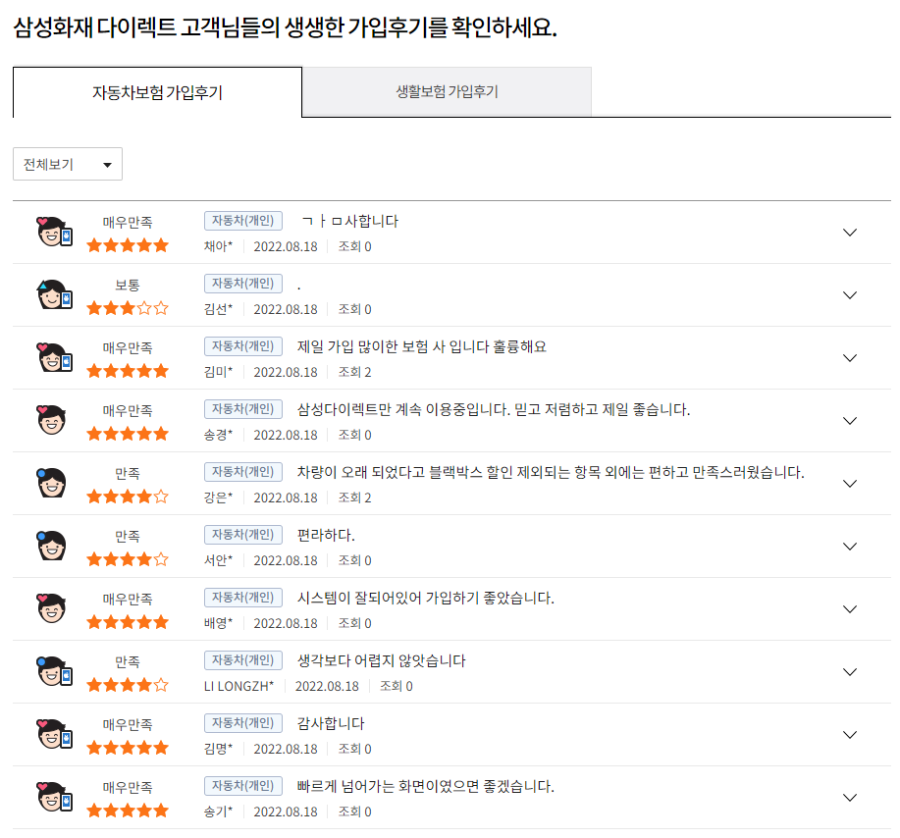The width and height of the screenshot is (900, 838).
Task: Expand the review about 블랙박스 할인
Action: click(x=850, y=484)
